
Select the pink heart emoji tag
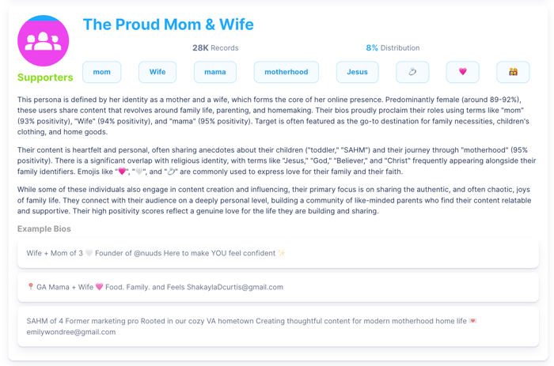[462, 72]
